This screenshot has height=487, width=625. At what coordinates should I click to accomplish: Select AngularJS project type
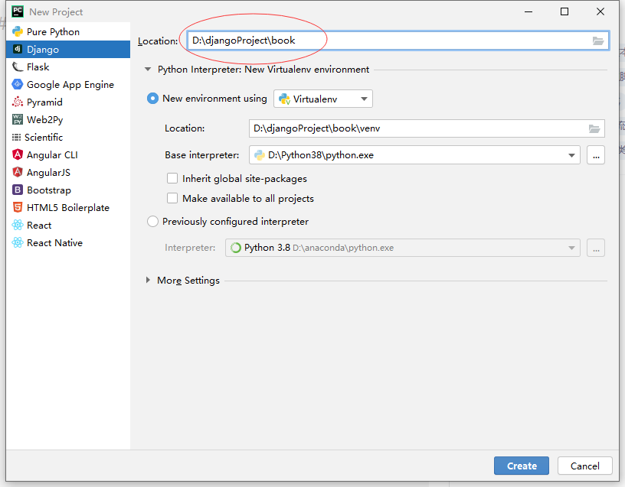tap(68, 172)
